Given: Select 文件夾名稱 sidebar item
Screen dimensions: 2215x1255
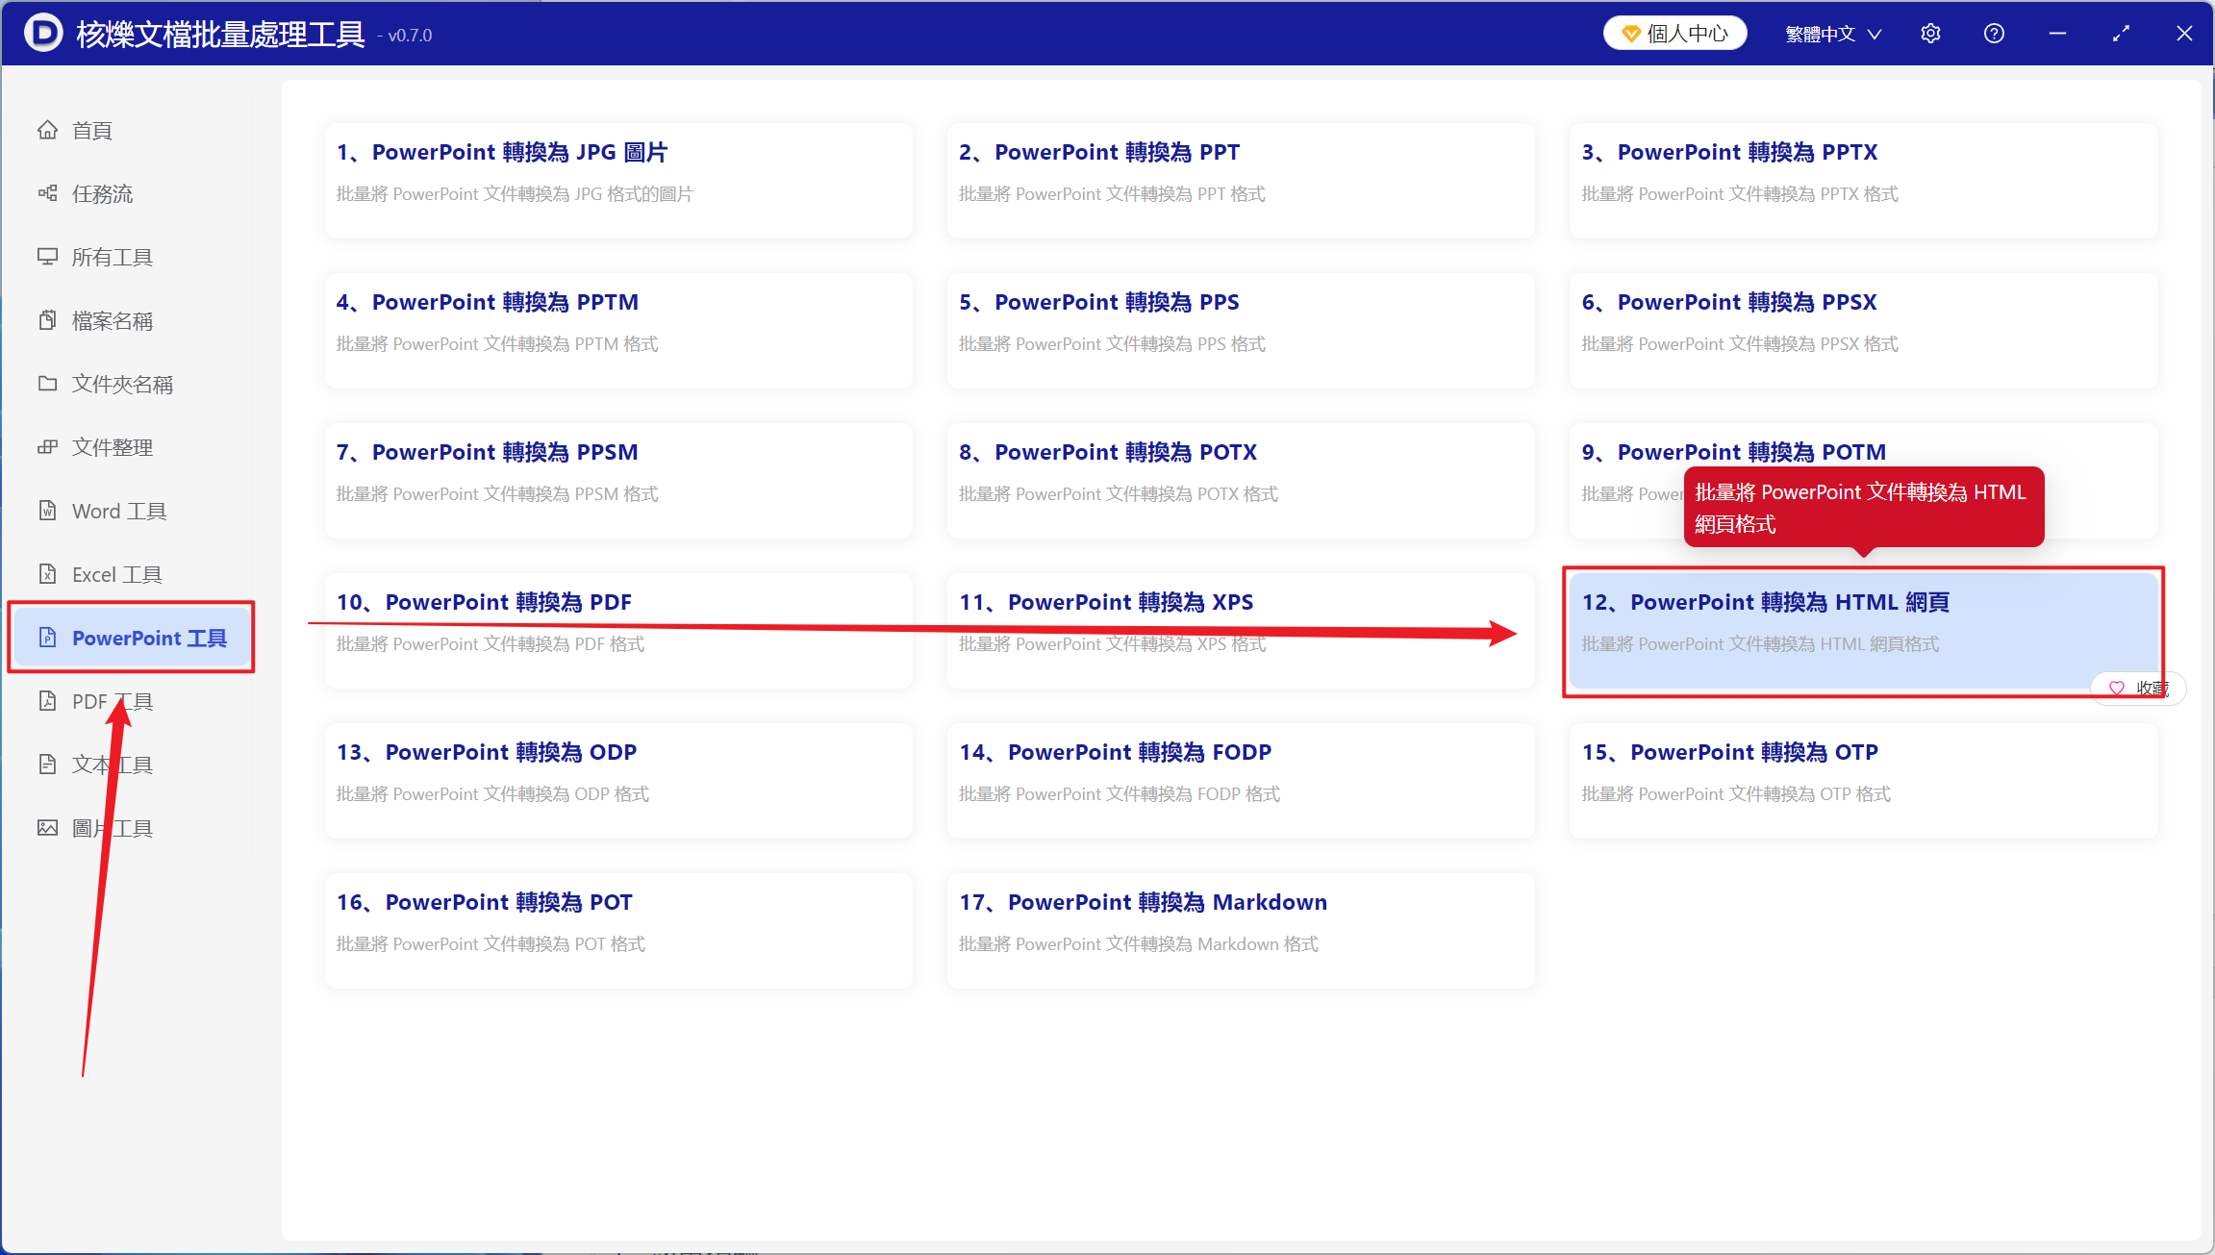Looking at the screenshot, I should (x=131, y=384).
